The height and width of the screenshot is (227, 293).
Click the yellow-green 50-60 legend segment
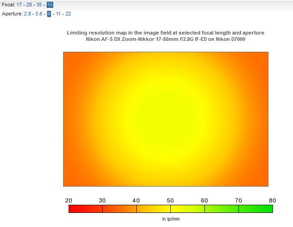coord(188,209)
